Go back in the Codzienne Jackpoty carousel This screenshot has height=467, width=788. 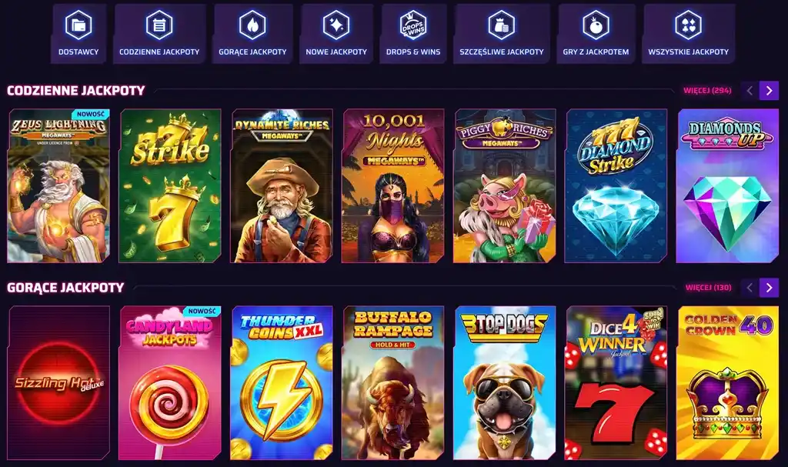click(750, 91)
